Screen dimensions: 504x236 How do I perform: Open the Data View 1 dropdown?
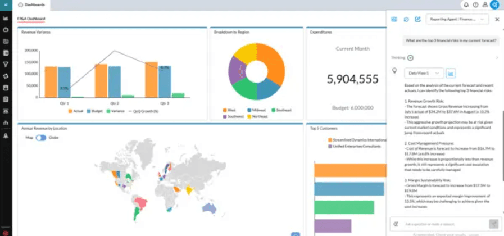(x=424, y=73)
